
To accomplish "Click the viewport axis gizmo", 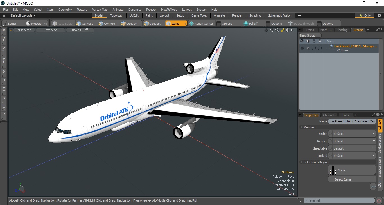I will click(20, 188).
